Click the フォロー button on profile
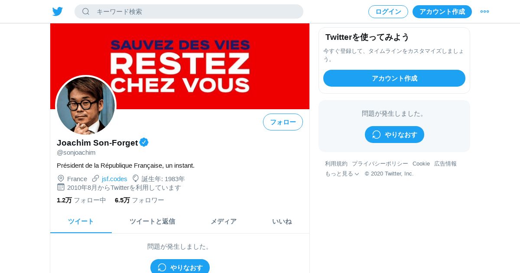 pos(283,122)
